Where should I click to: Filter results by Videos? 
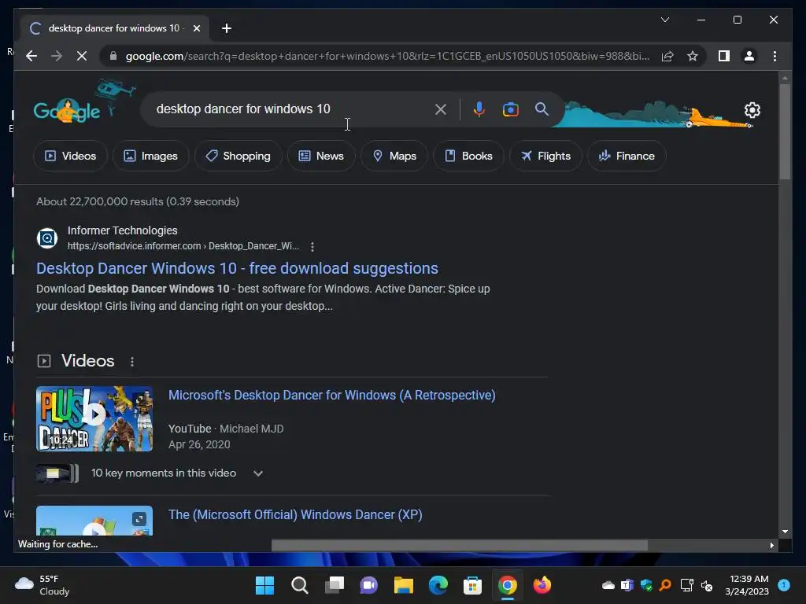(70, 156)
